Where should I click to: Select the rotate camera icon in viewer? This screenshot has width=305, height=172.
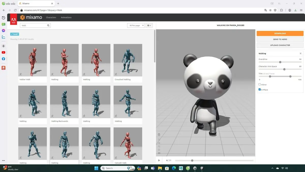tap(159, 140)
